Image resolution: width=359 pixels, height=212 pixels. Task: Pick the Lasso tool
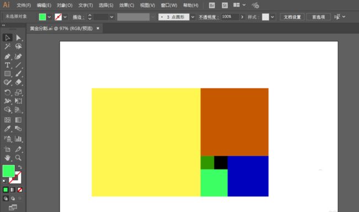[18, 47]
